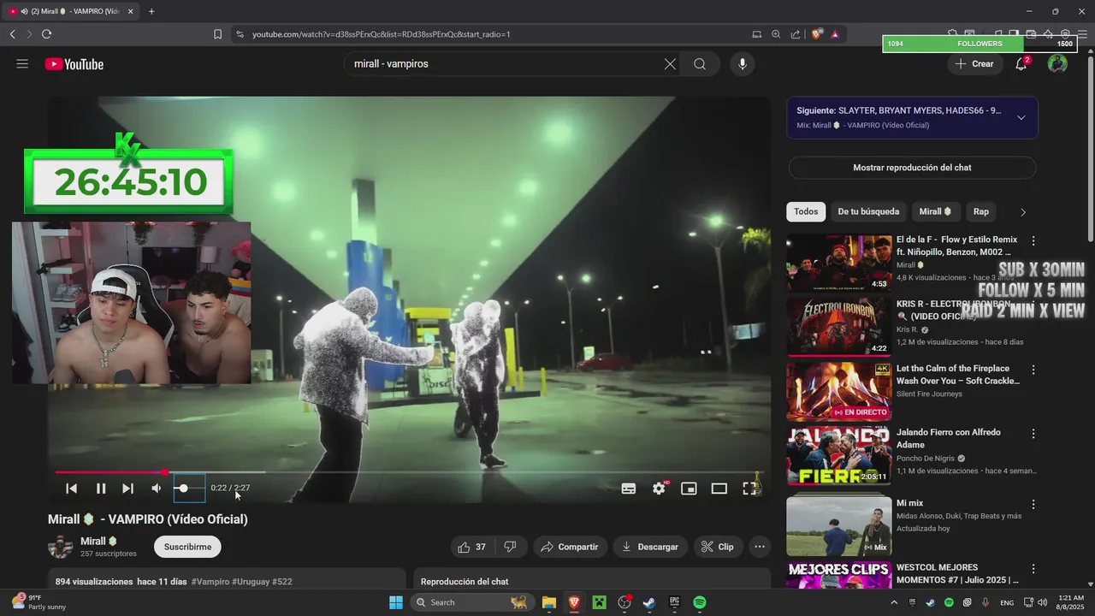
Task: Open options for Westcol Mejores Momentos
Action: click(1033, 569)
